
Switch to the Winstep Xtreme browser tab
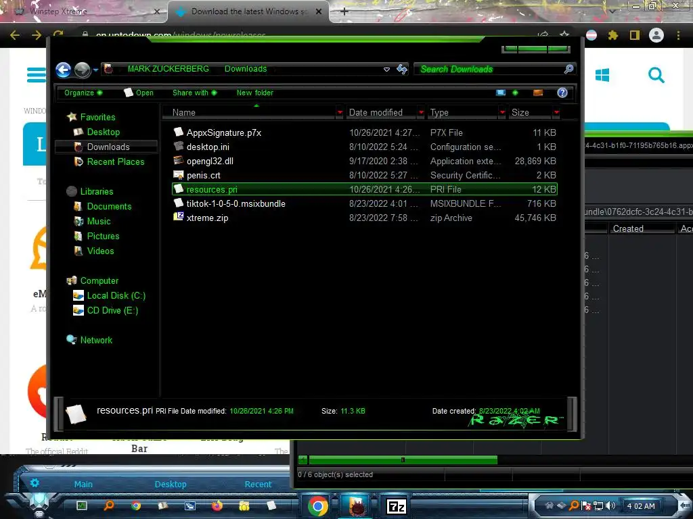(84, 11)
